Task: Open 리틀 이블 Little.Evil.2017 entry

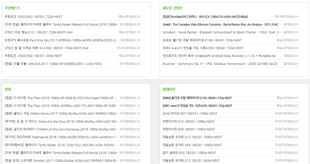Action: pos(53,64)
